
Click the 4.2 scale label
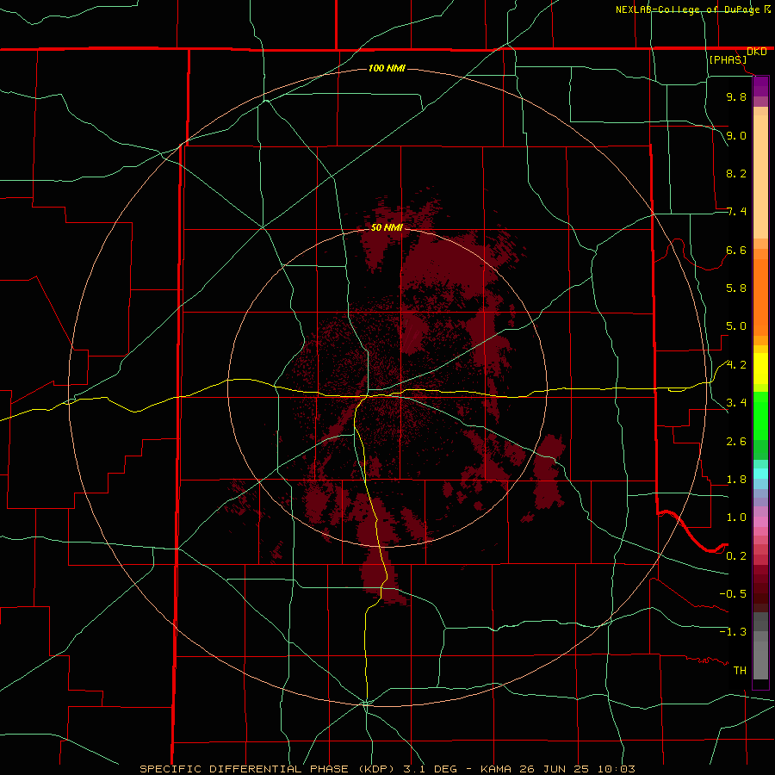pyautogui.click(x=736, y=365)
